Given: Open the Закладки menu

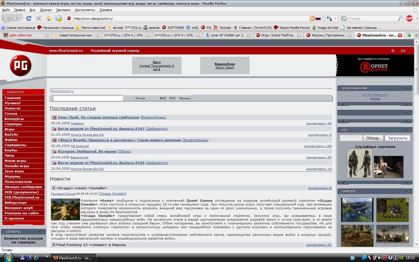Looking at the screenshot, I should click(x=63, y=10).
